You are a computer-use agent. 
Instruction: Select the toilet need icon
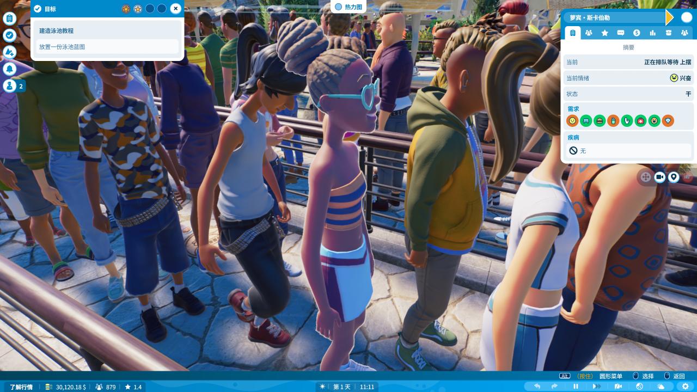point(627,121)
